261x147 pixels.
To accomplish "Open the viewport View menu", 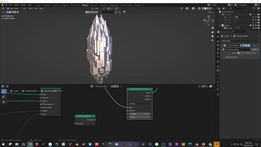I will click(24, 8).
